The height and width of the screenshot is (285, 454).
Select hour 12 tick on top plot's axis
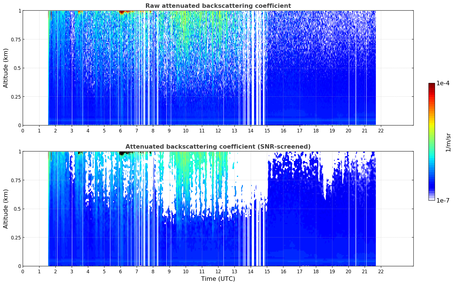(218, 130)
